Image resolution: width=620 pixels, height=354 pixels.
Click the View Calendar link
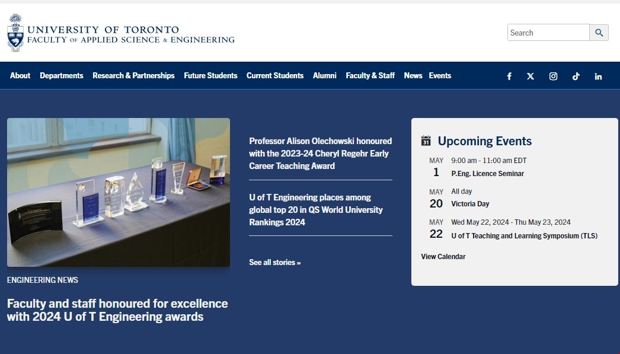[443, 257]
